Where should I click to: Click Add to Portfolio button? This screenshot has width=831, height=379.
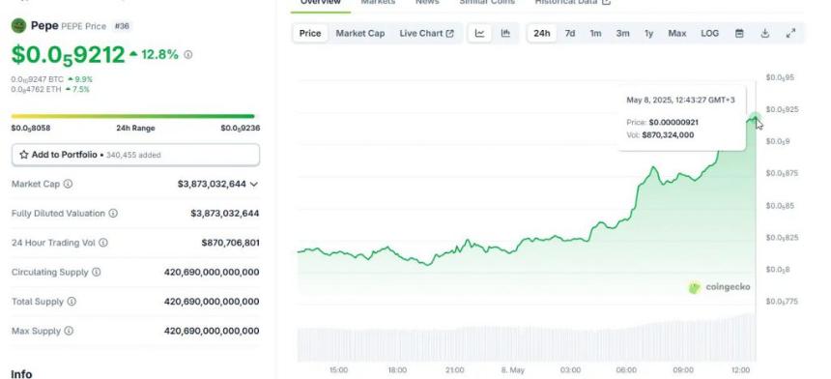pos(135,155)
